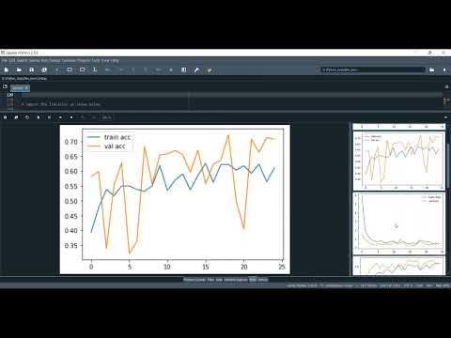Image resolution: width=451 pixels, height=338 pixels.
Task: Open Preferences via the wrench icon
Action: pos(196,69)
